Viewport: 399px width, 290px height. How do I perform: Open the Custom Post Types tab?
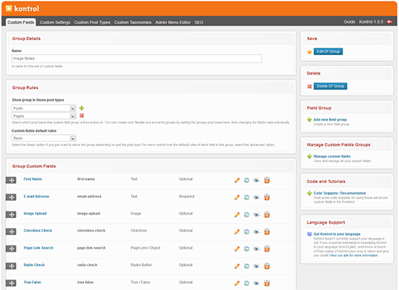(92, 23)
